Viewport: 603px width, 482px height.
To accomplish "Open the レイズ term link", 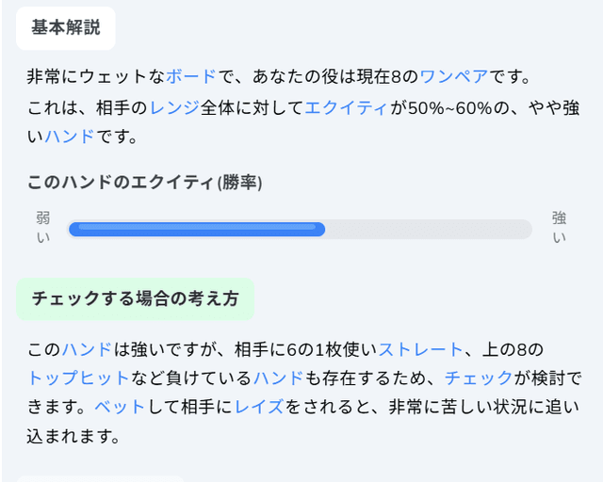I will point(260,409).
